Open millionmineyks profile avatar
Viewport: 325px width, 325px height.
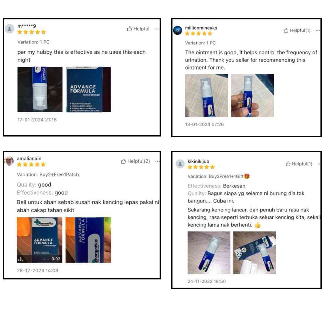coord(177,30)
